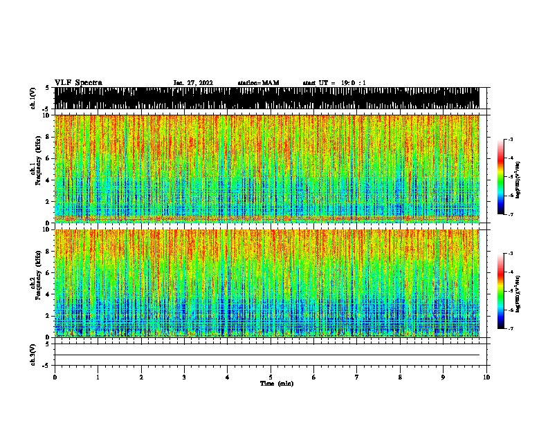
Task: Click the ch.1 color bar "log(PSD)" units label
Action: click(x=518, y=180)
